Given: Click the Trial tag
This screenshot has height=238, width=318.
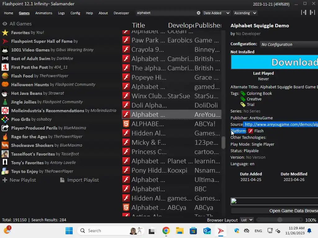Looking at the screenshot, I should tap(250, 105).
